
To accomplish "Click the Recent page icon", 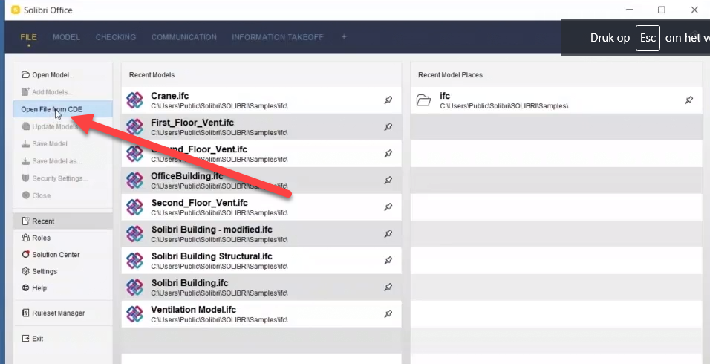I will click(25, 221).
